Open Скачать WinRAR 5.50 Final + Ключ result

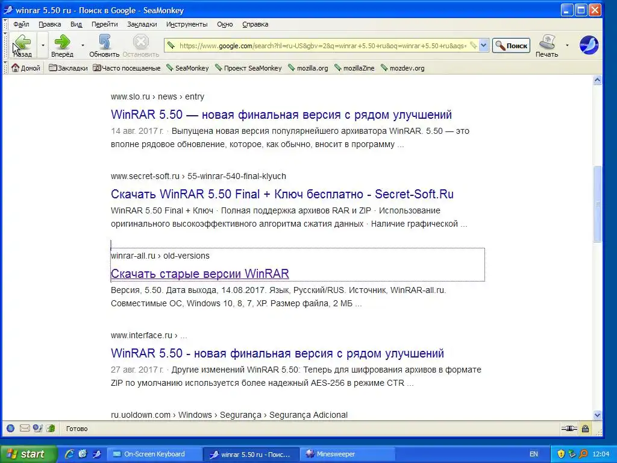(282, 194)
